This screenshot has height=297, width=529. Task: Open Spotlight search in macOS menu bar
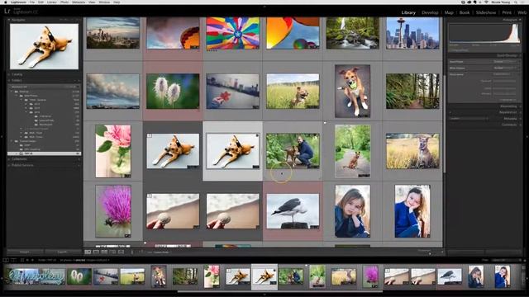click(516, 2)
